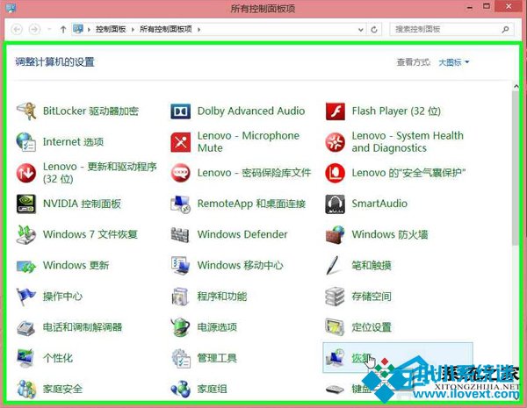527x408 pixels.
Task: Open the Windows 更新 icon
Action: coord(26,266)
